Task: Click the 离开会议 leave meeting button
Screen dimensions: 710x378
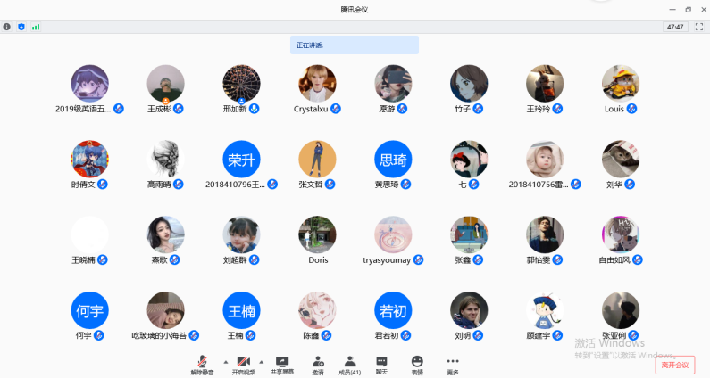Action: tap(674, 365)
